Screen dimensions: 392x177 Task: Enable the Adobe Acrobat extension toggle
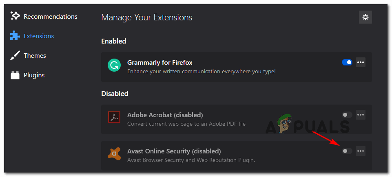(x=347, y=115)
